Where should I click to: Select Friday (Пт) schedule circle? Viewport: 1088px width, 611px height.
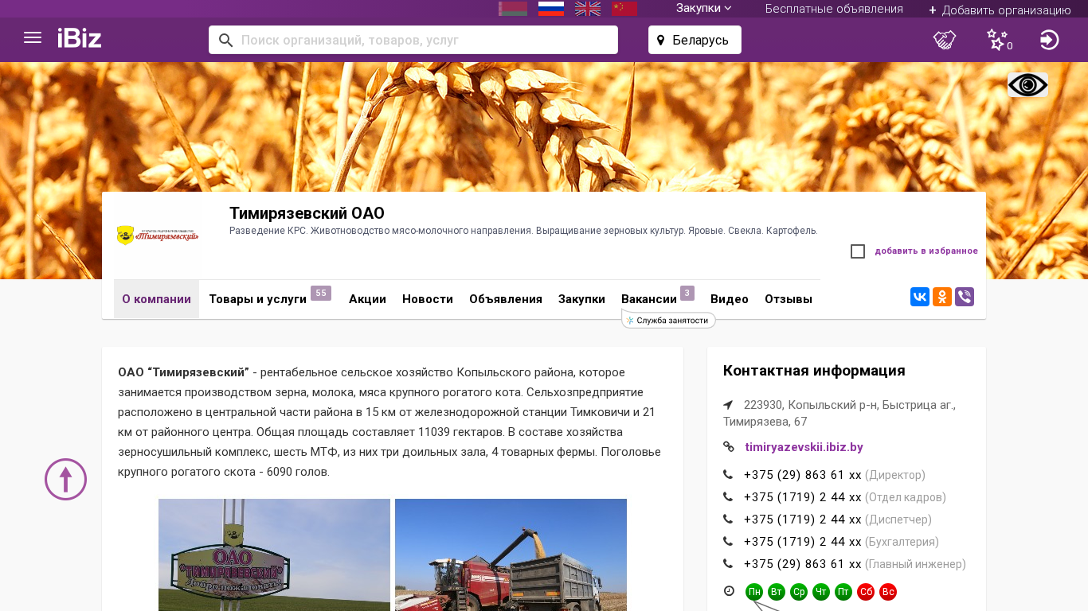tap(843, 592)
